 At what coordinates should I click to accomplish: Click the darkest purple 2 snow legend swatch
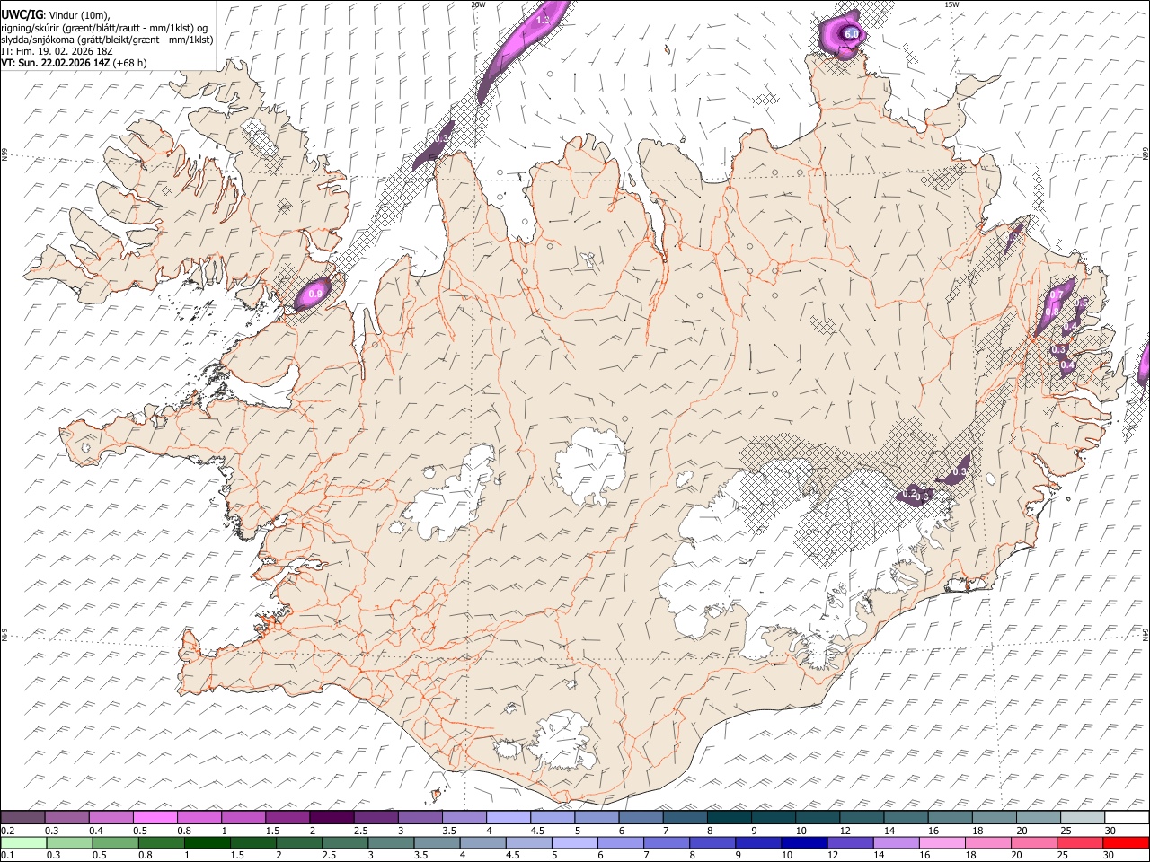tap(332, 818)
